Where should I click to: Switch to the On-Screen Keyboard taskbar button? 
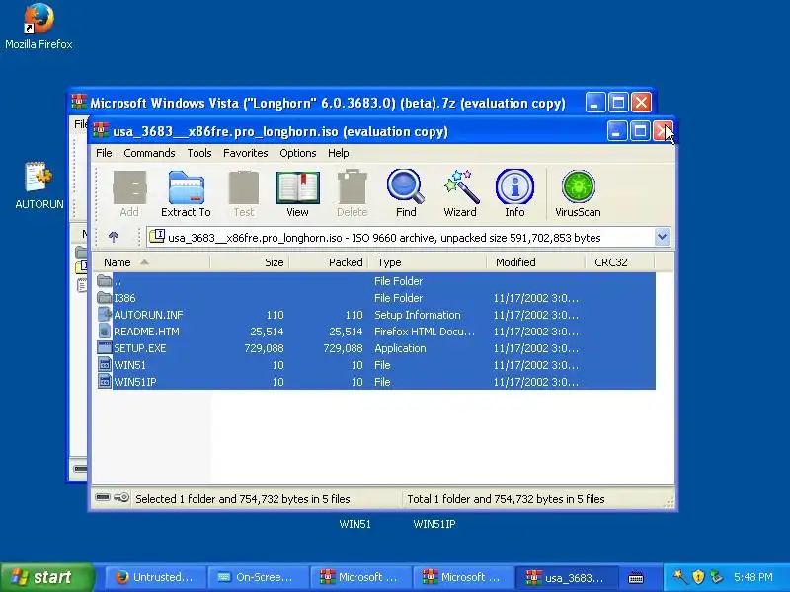(x=258, y=577)
